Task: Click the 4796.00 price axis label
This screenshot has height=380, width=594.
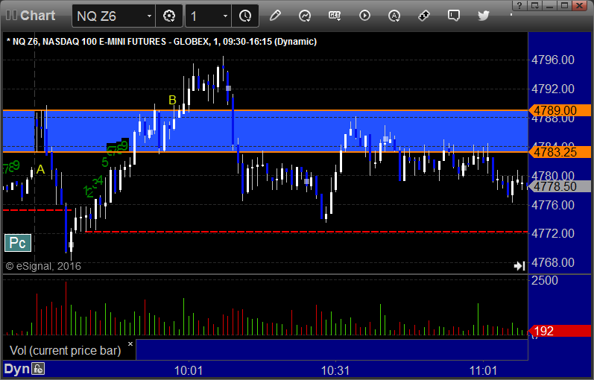Action: [x=553, y=60]
